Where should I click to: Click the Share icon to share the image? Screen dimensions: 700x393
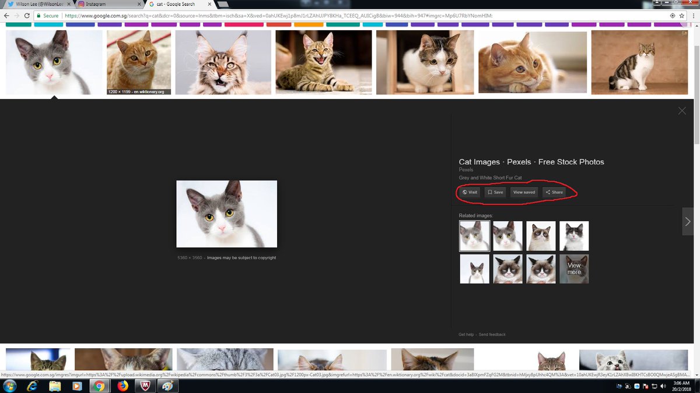[547, 192]
